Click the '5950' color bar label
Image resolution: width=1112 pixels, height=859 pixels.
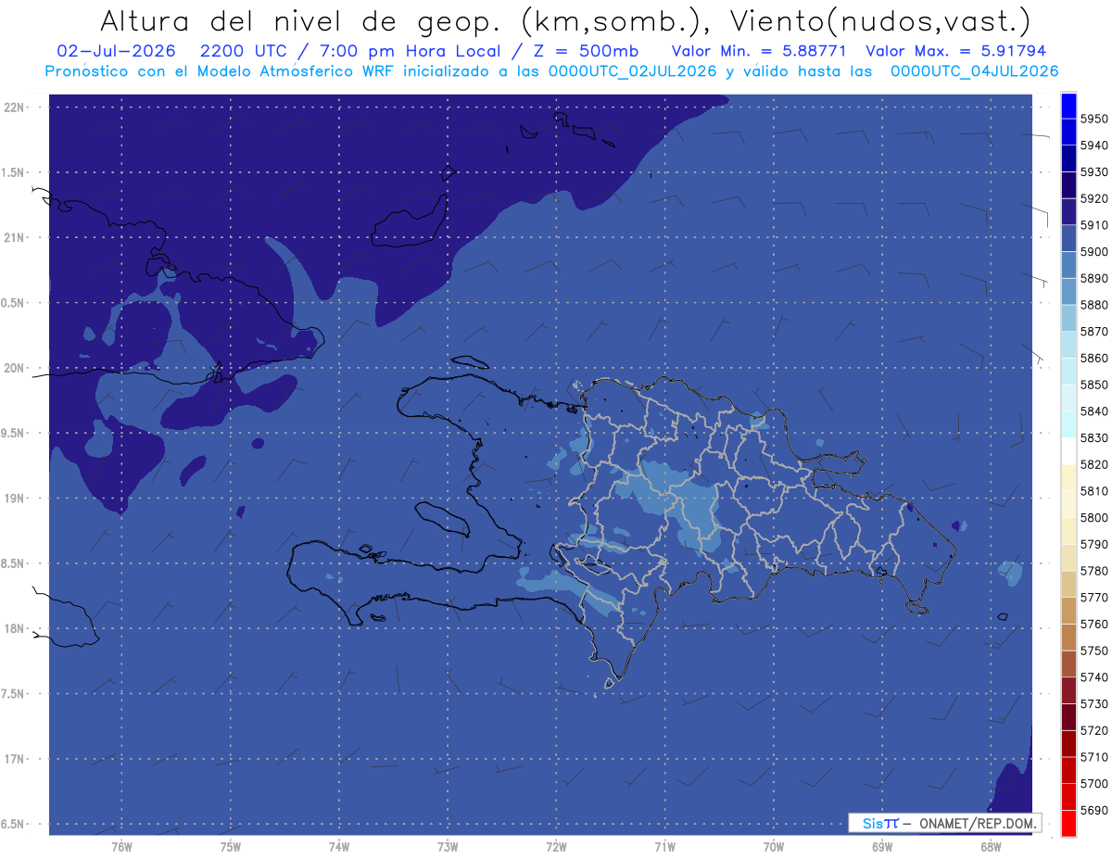tap(1094, 119)
